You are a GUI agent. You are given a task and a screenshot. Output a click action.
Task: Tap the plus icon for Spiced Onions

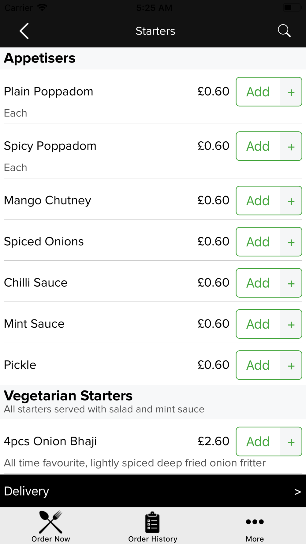[291, 242]
